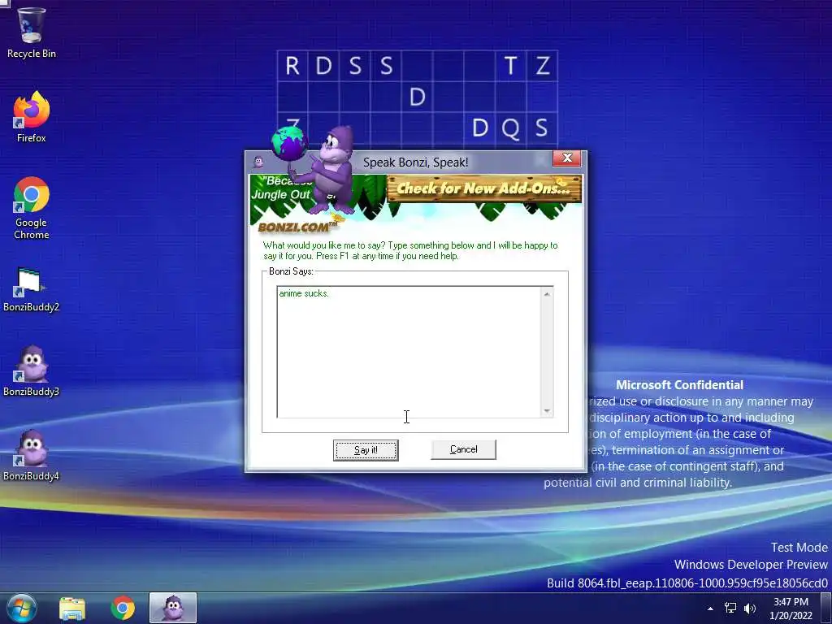Select the BonziBuddy3 desktop shortcut
832x624 pixels.
31,371
